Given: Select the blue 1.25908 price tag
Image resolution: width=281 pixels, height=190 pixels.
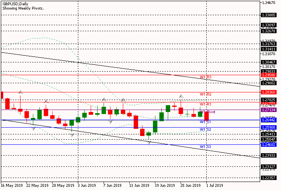Looking at the screenshot, I should pyautogui.click(x=268, y=127).
